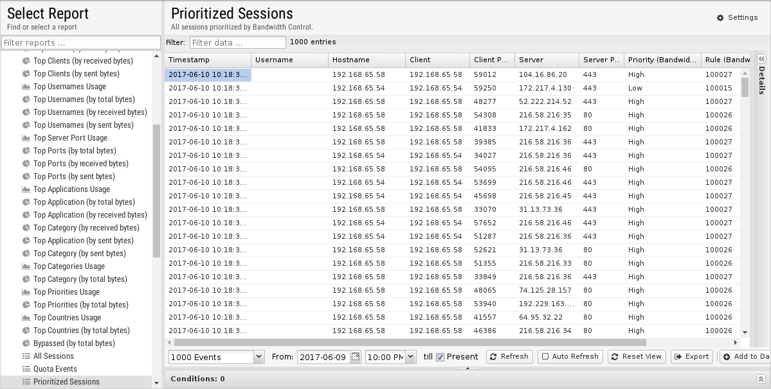Click pie icon beside Top Ports (by total bytes)
The image size is (771, 389).
[x=26, y=151]
